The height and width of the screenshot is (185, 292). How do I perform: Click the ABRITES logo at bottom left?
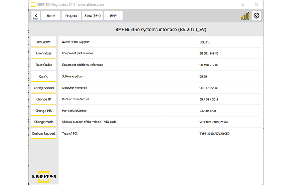43,176
